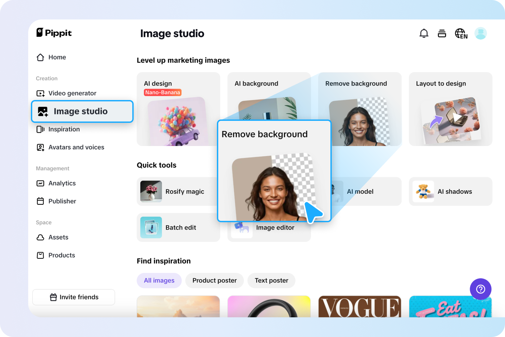Open notifications with the bell icon
Screen dimensions: 505x337
point(424,33)
